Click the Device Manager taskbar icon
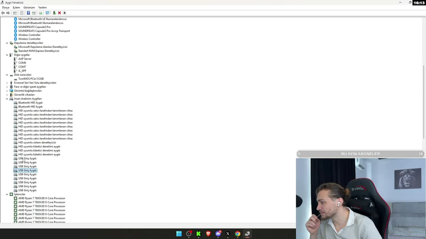Viewport: 426px width, 239px height. pyautogui.click(x=247, y=234)
